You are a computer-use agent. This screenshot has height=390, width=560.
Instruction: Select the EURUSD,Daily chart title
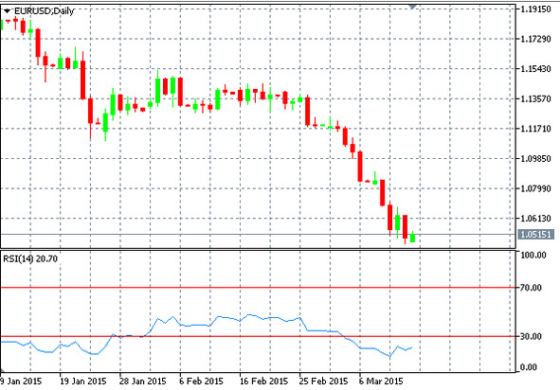pos(44,11)
